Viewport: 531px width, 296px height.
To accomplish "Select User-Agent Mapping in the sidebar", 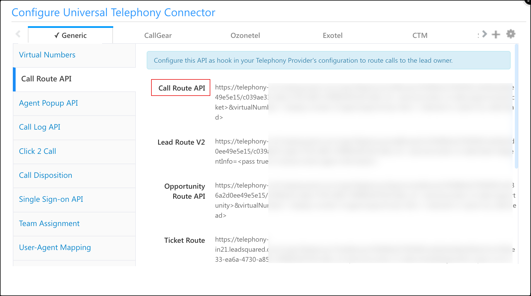I will [55, 247].
